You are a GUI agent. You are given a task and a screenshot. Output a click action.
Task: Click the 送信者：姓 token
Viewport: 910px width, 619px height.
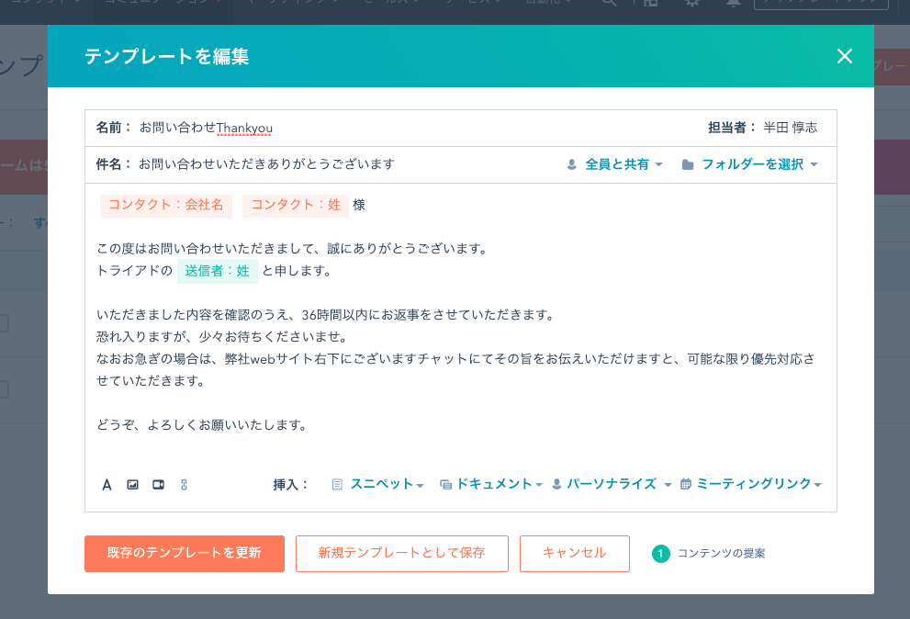[217, 271]
